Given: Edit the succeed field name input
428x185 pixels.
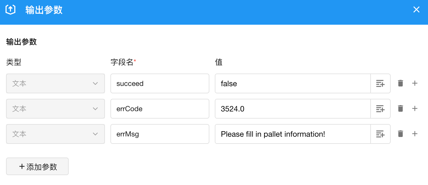Looking at the screenshot, I should coord(160,83).
